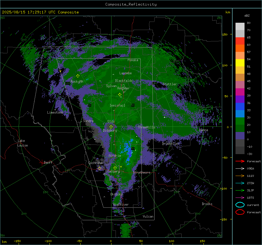Click the Sundre town label

(x=88, y=121)
